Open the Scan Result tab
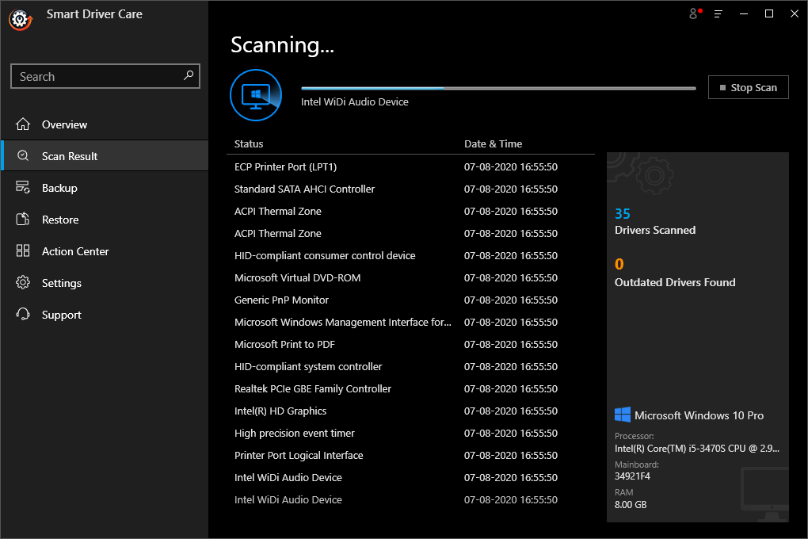The height and width of the screenshot is (539, 808). pyautogui.click(x=70, y=156)
